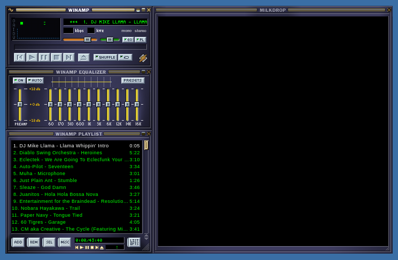Click the 14K band slider handle
Image resolution: width=398 pixels, height=260 pixels.
[x=128, y=104]
